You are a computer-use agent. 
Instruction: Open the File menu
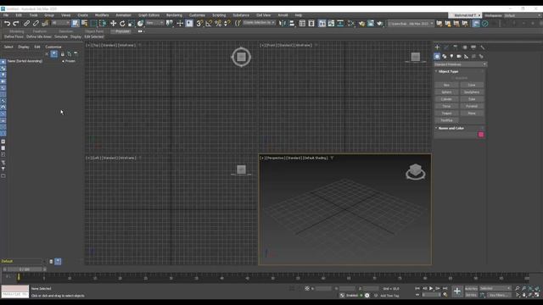tap(6, 15)
